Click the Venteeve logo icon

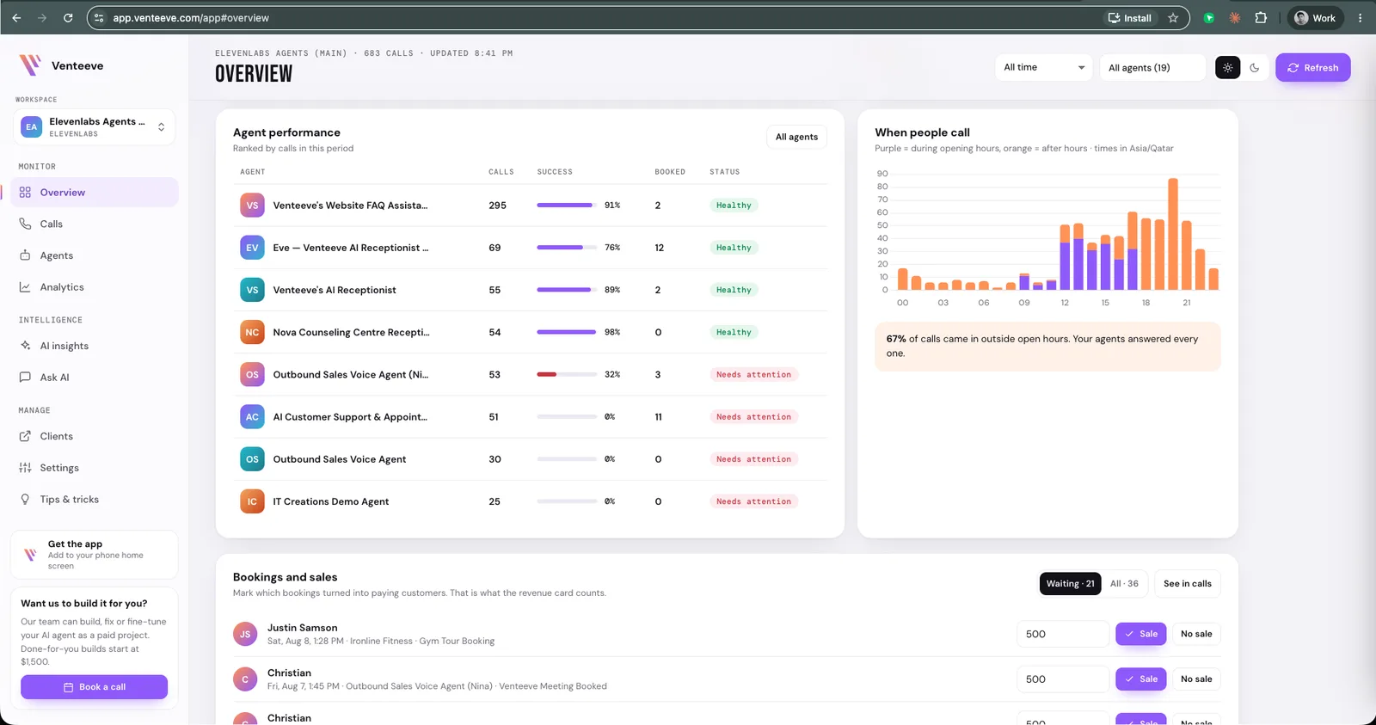pyautogui.click(x=30, y=65)
